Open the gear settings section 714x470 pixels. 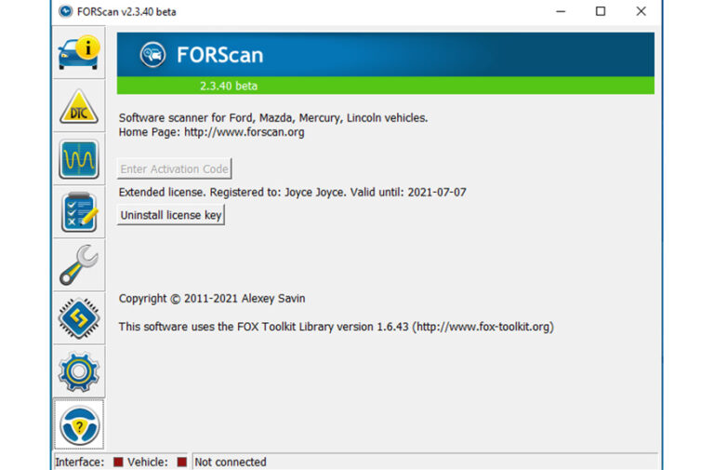click(79, 371)
